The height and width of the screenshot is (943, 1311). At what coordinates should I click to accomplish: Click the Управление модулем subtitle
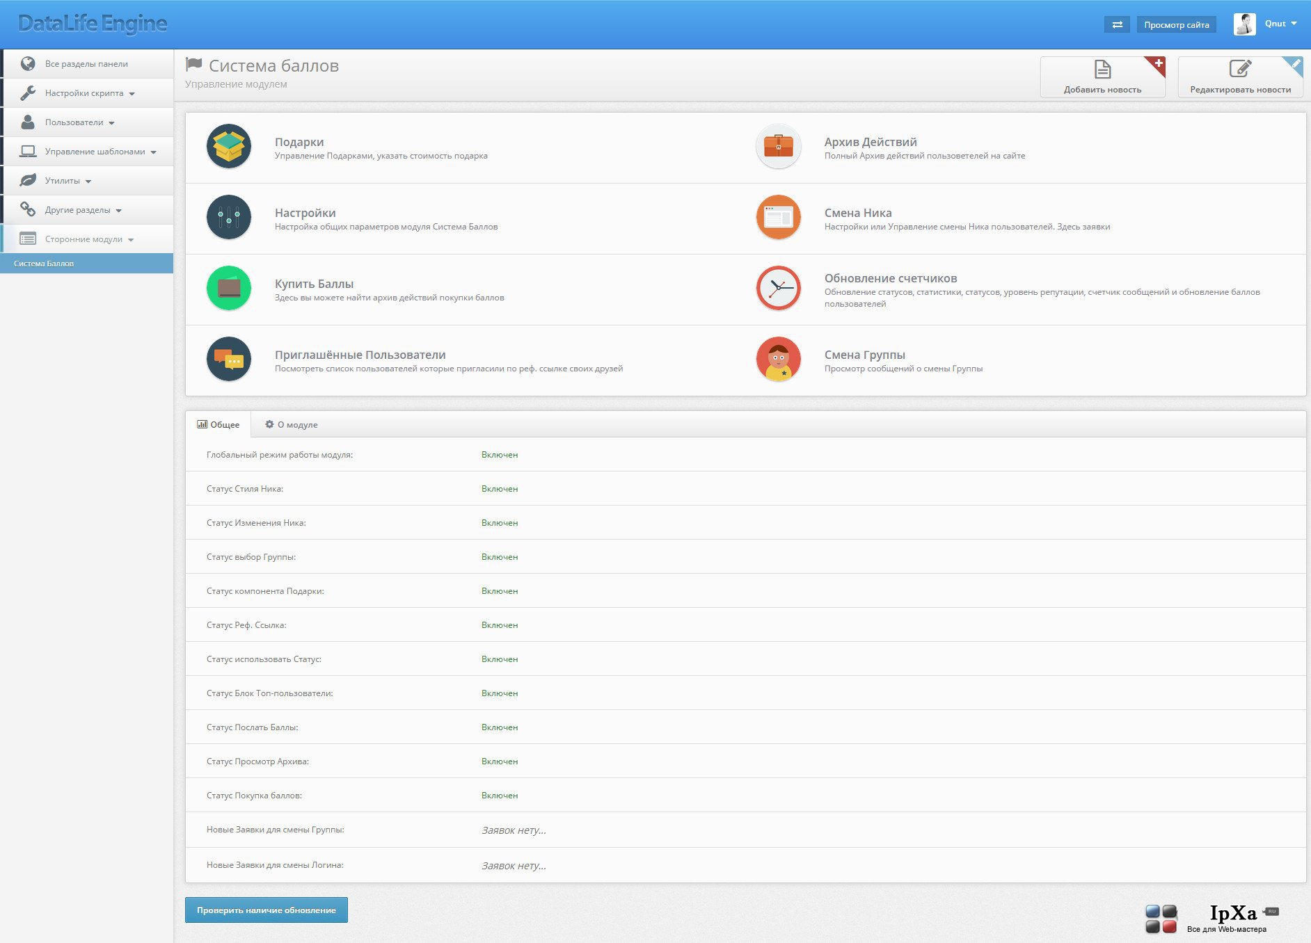point(236,84)
